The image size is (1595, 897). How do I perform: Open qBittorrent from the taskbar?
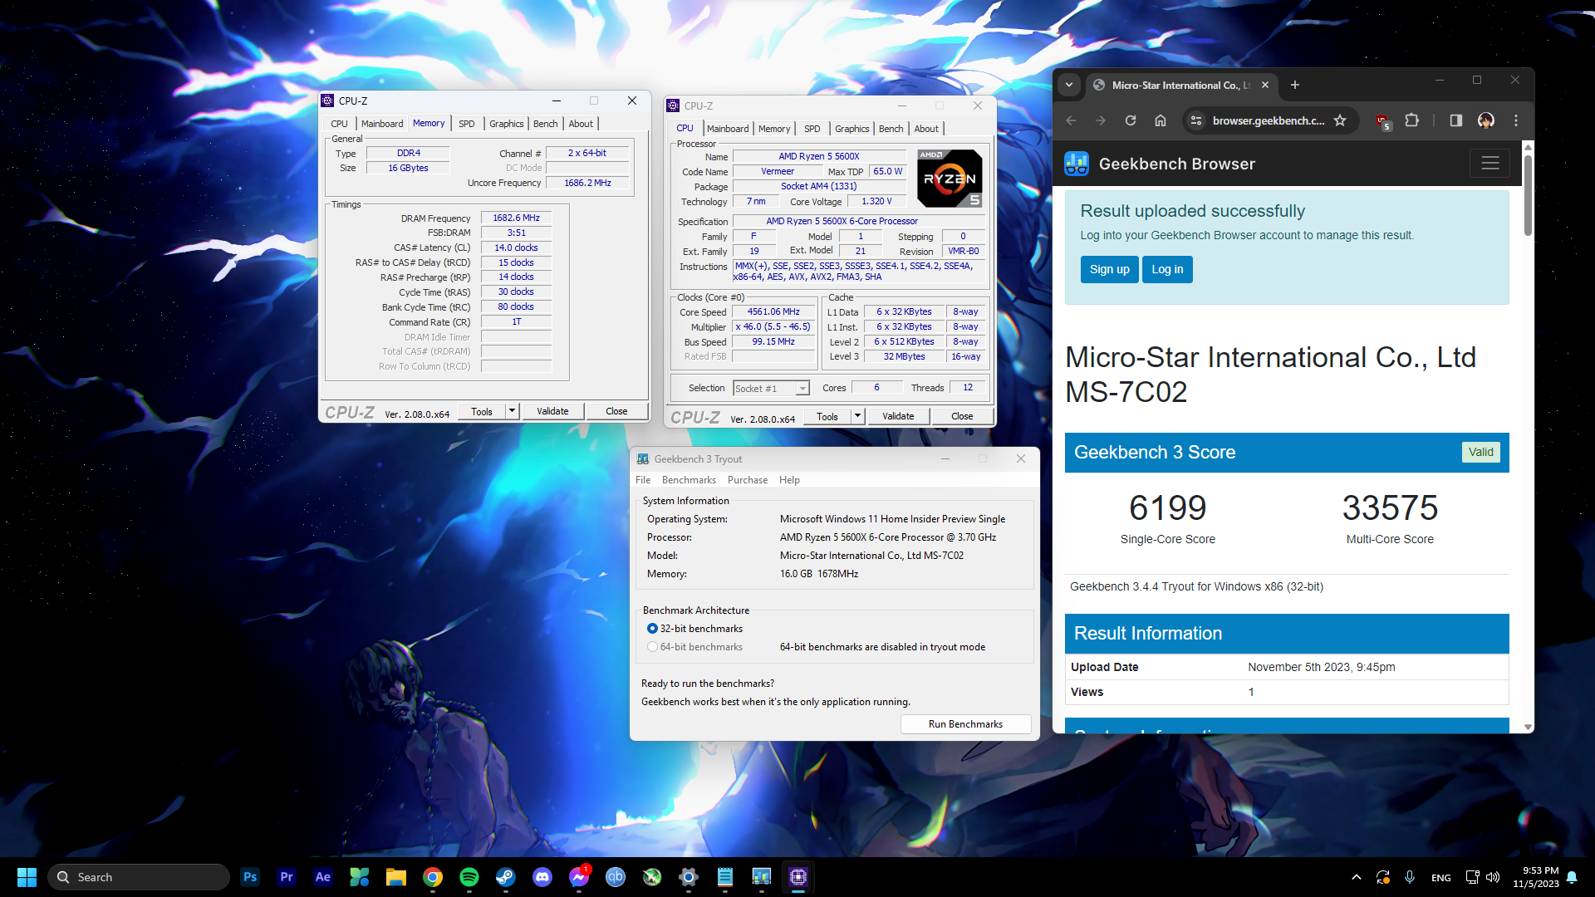coord(616,877)
